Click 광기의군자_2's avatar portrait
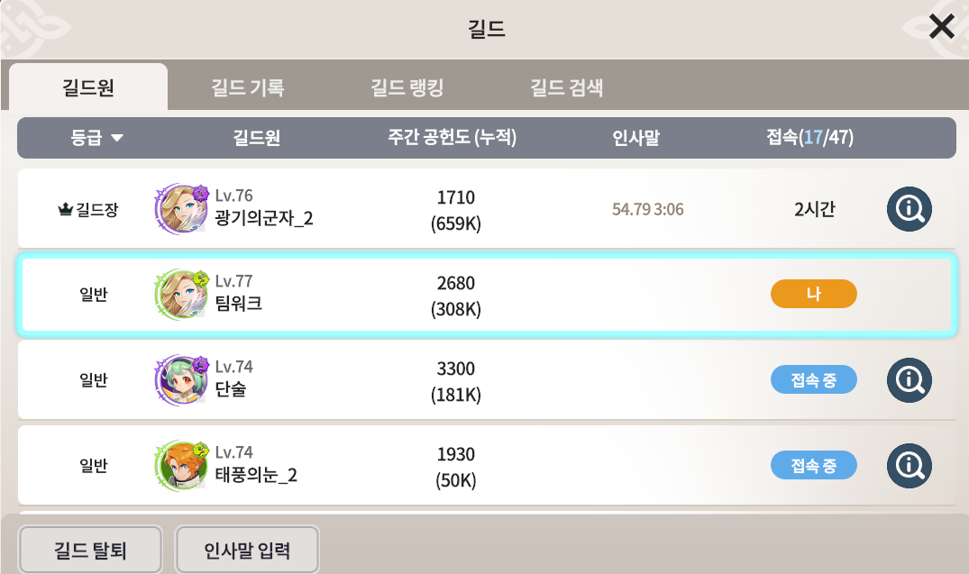 (x=179, y=210)
